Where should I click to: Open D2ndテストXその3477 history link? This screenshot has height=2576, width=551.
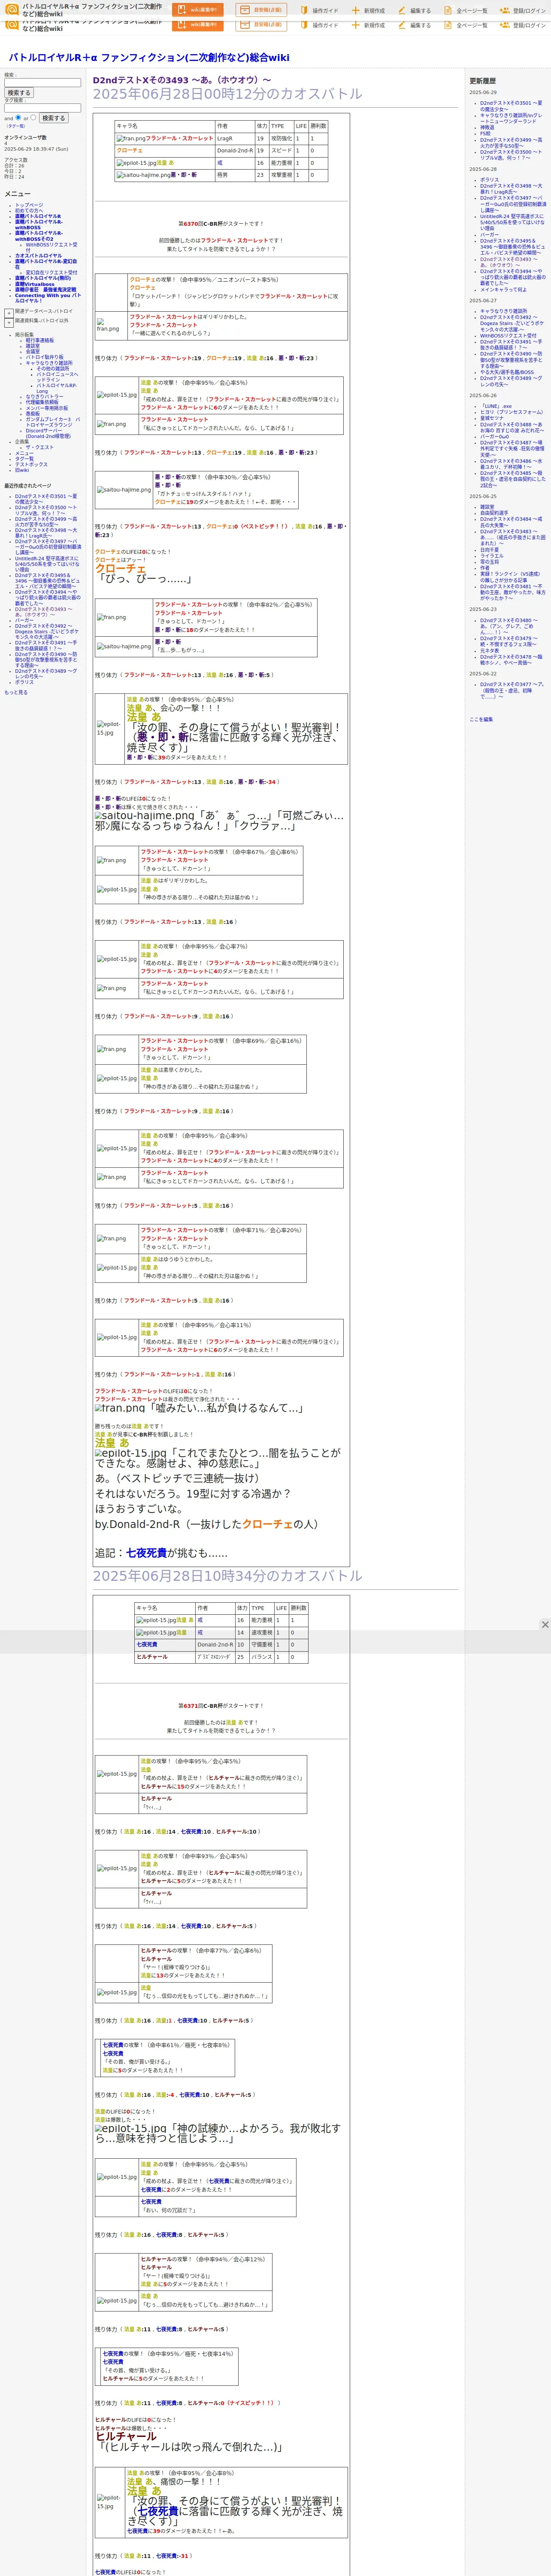tap(512, 690)
